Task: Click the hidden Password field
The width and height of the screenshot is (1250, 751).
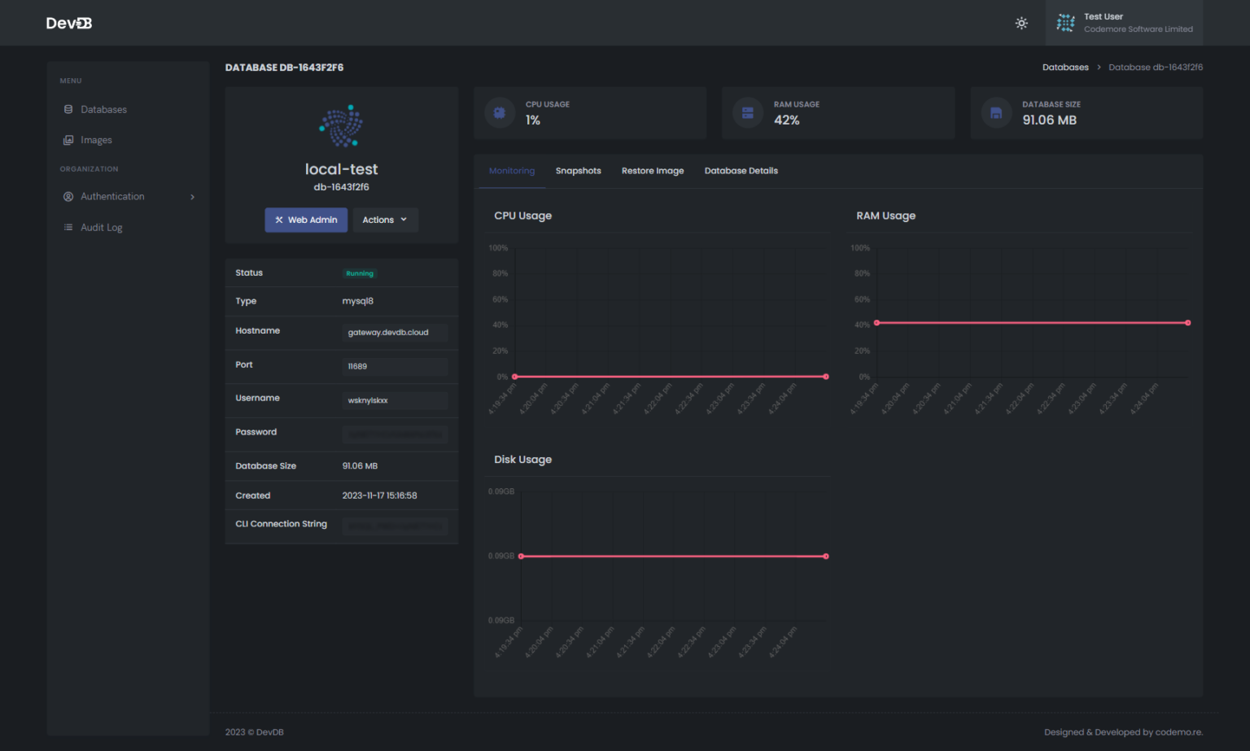Action: 396,434
